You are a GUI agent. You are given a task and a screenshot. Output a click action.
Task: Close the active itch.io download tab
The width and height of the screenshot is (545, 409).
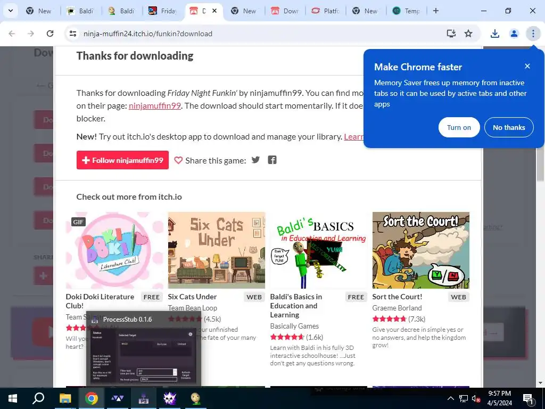[x=214, y=11]
